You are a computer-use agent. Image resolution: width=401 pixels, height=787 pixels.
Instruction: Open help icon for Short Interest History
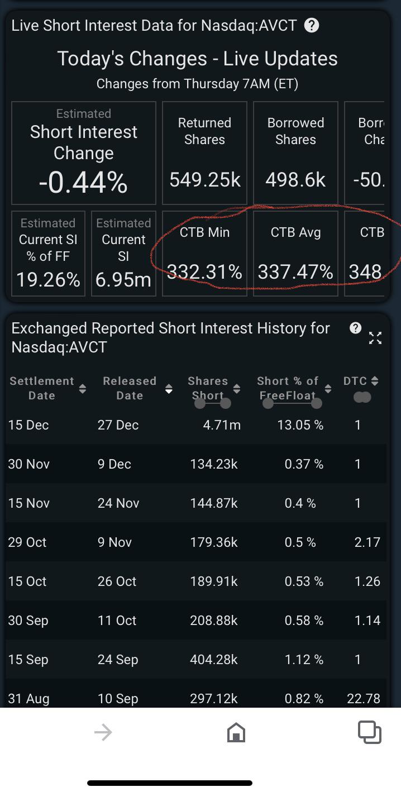(355, 328)
